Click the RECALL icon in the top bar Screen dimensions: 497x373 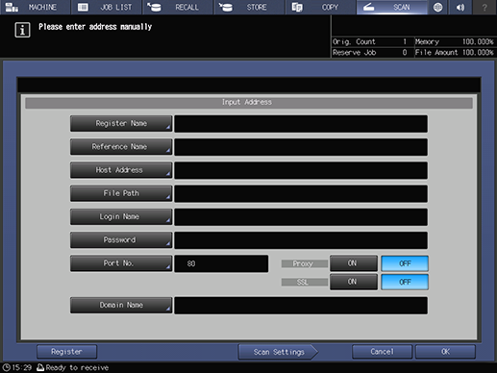tap(154, 7)
